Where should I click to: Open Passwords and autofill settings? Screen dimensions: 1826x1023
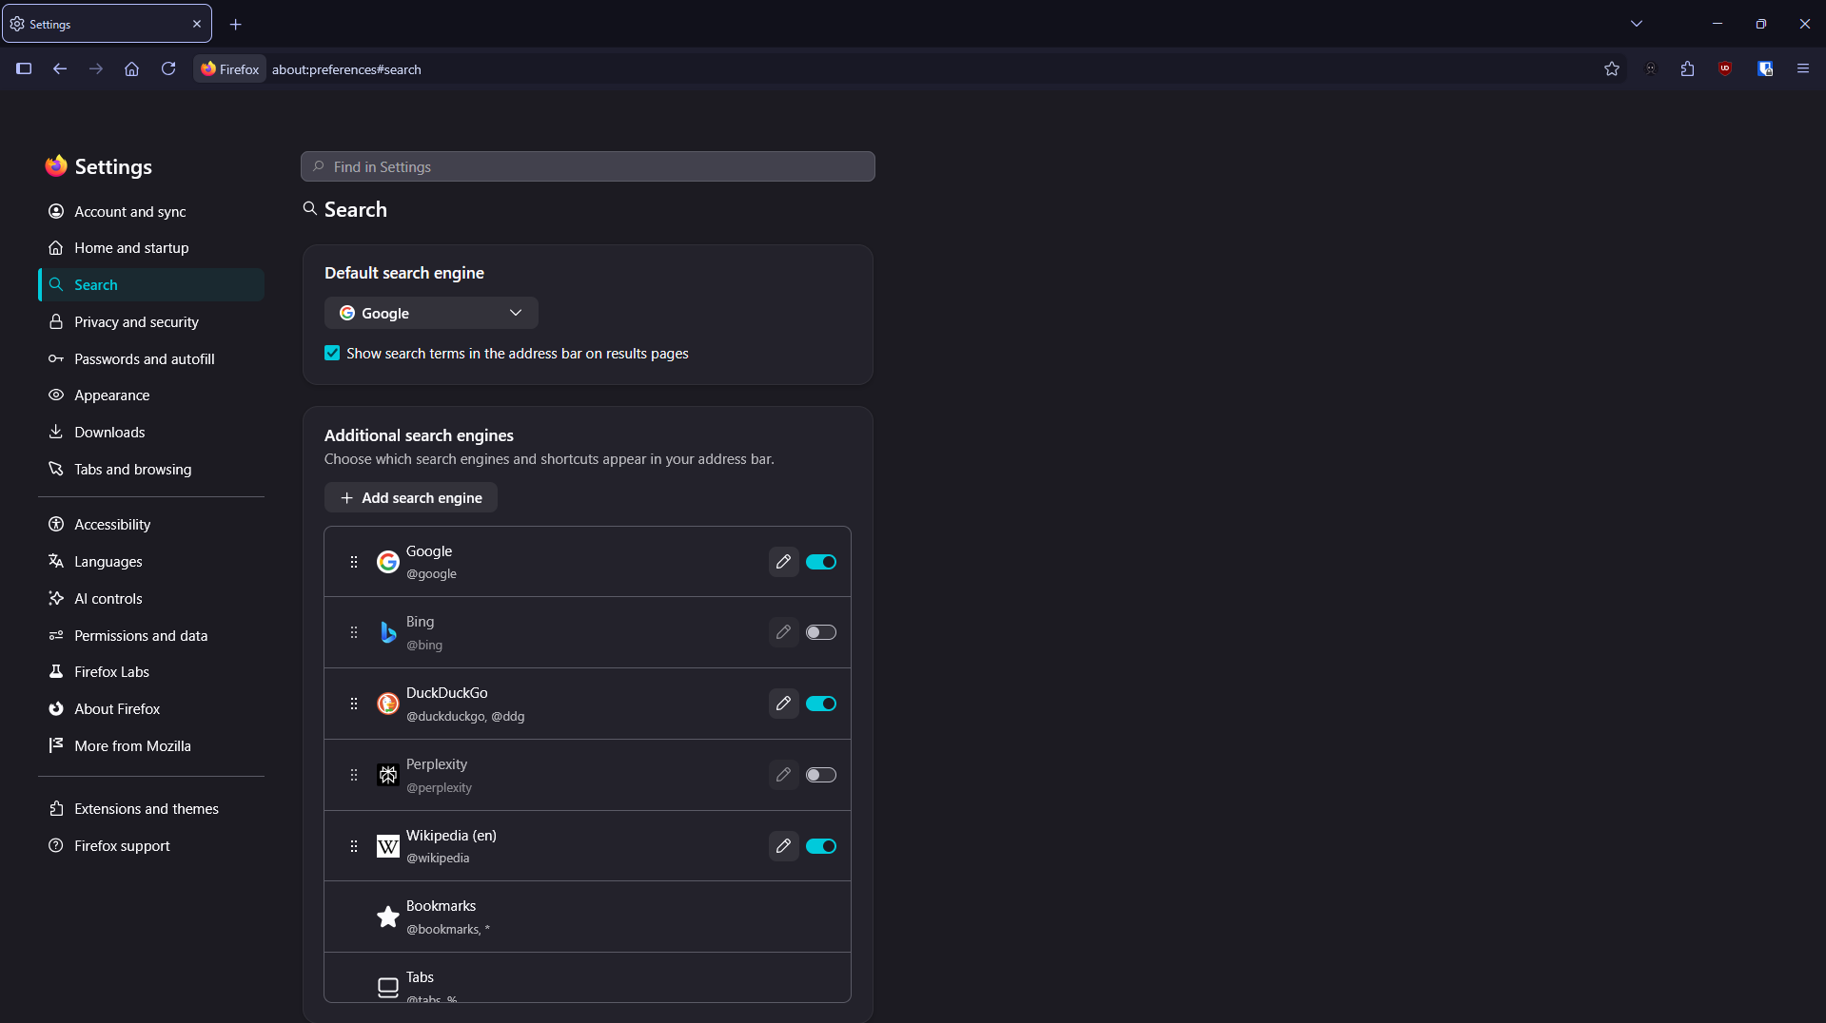[x=151, y=359]
